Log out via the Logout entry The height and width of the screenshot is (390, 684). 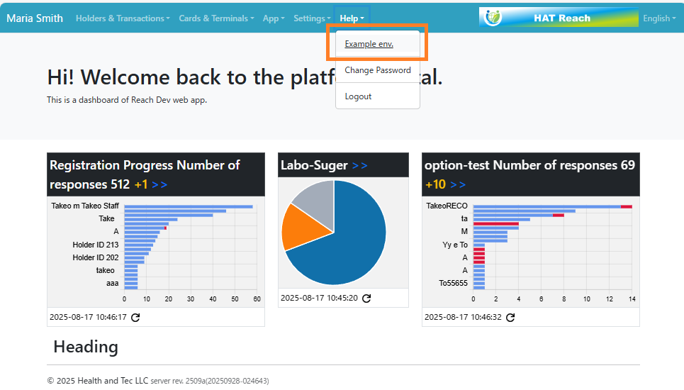click(x=358, y=96)
